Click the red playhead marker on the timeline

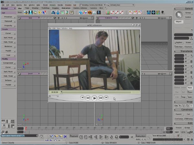(26, 129)
